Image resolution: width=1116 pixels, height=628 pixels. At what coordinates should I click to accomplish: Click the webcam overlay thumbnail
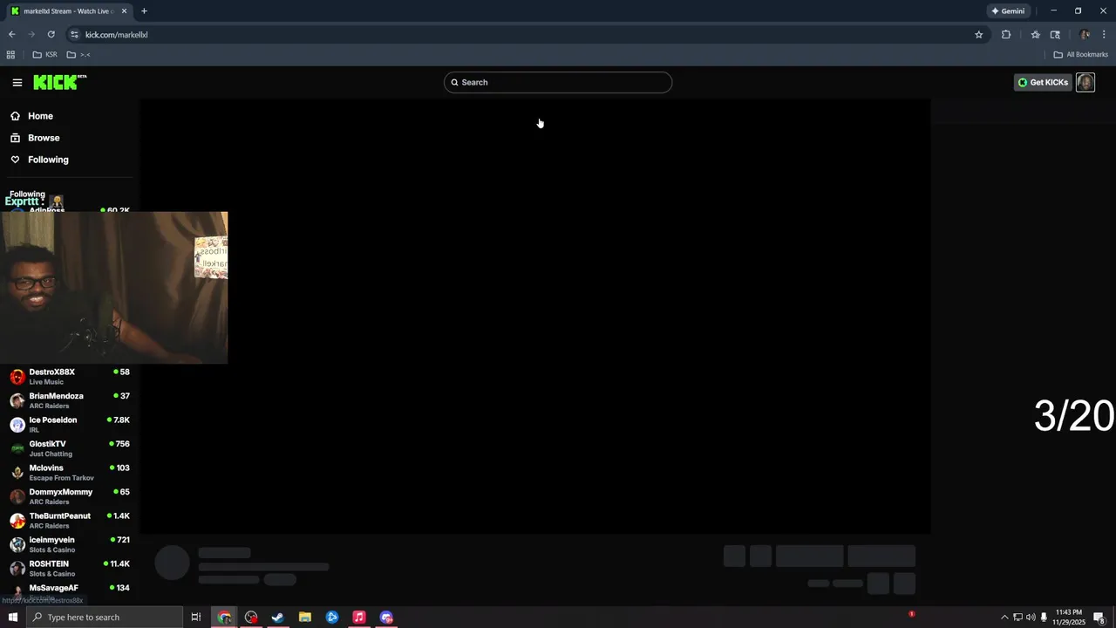coord(113,287)
